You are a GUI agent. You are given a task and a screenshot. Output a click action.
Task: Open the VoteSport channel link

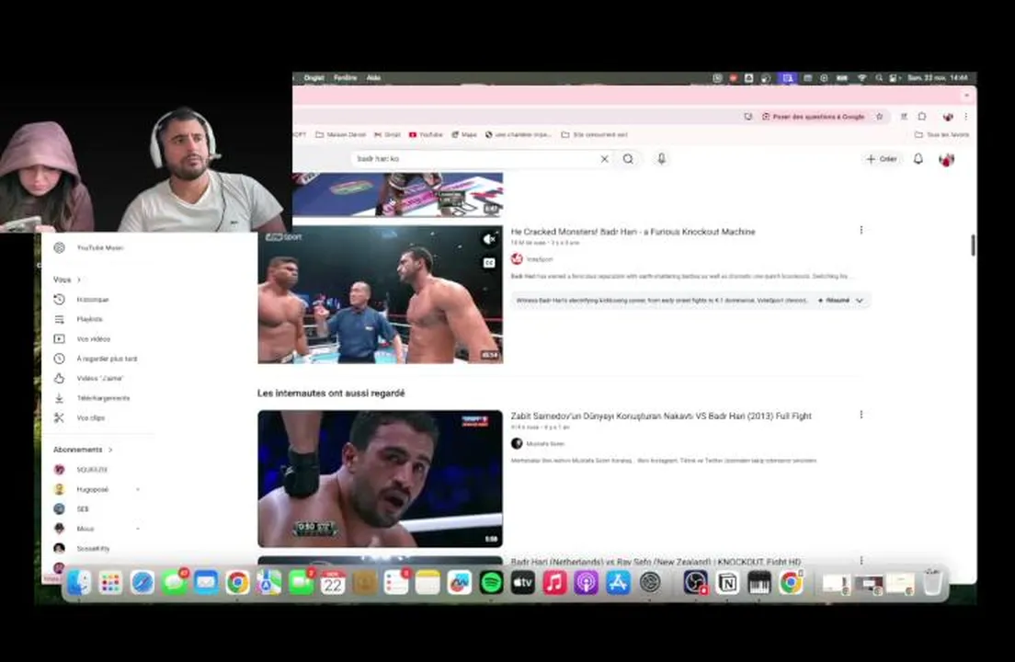pyautogui.click(x=539, y=259)
